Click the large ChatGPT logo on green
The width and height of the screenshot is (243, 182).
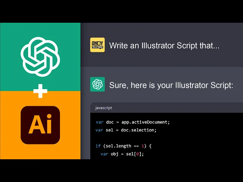pyautogui.click(x=40, y=56)
